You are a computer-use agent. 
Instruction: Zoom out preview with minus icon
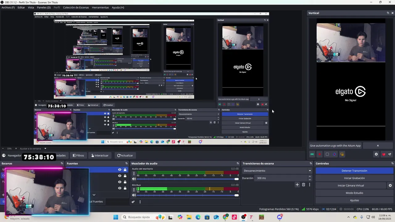pos(3,149)
